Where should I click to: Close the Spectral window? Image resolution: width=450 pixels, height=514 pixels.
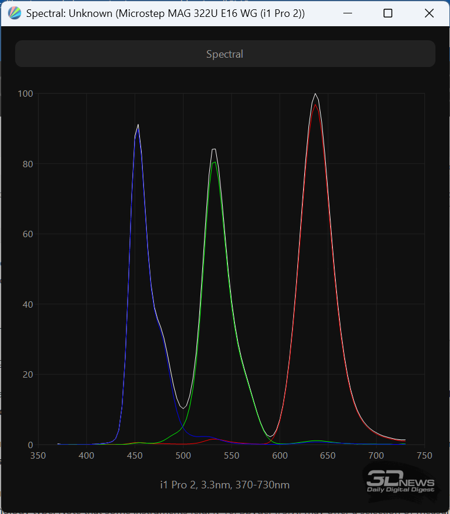[x=429, y=13]
